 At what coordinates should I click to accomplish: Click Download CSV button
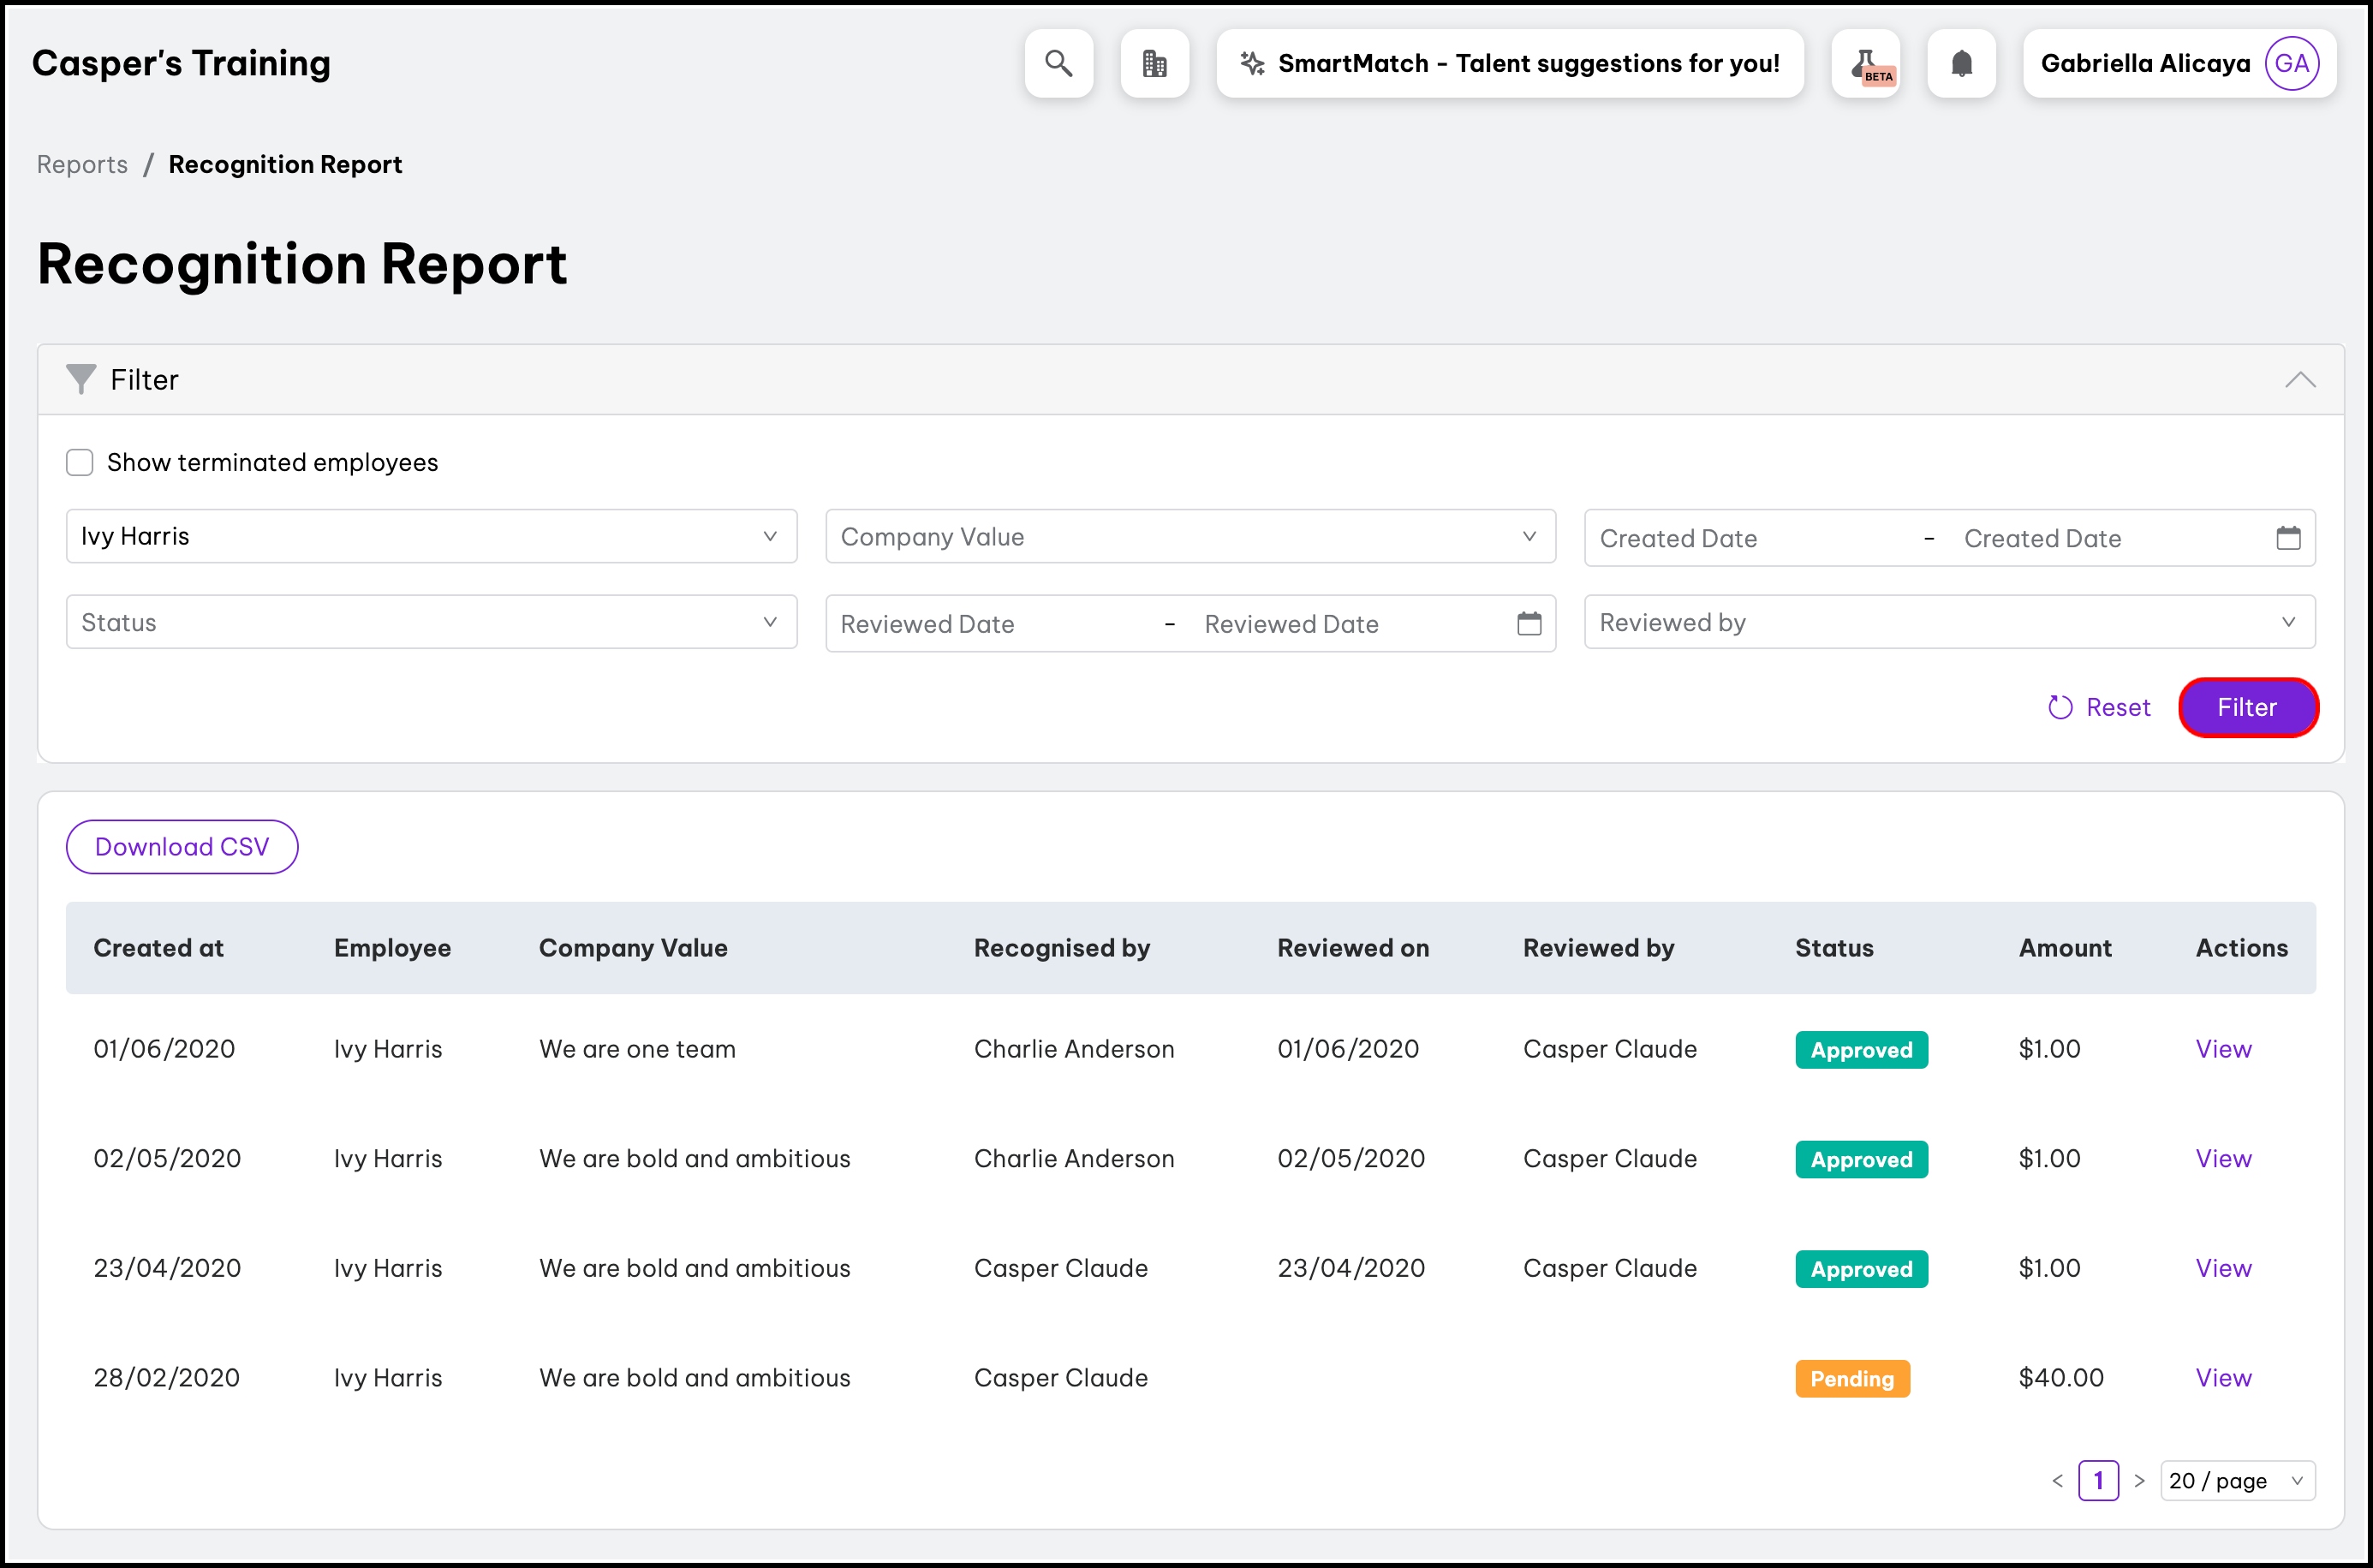click(182, 847)
